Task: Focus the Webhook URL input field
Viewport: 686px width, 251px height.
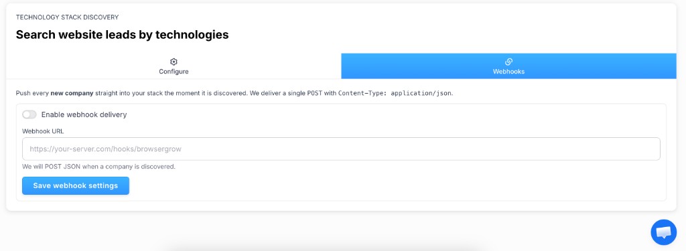Action: pyautogui.click(x=341, y=149)
